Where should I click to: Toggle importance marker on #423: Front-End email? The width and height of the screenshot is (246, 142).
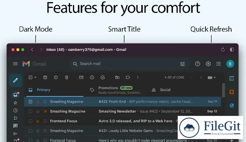pos(45,102)
